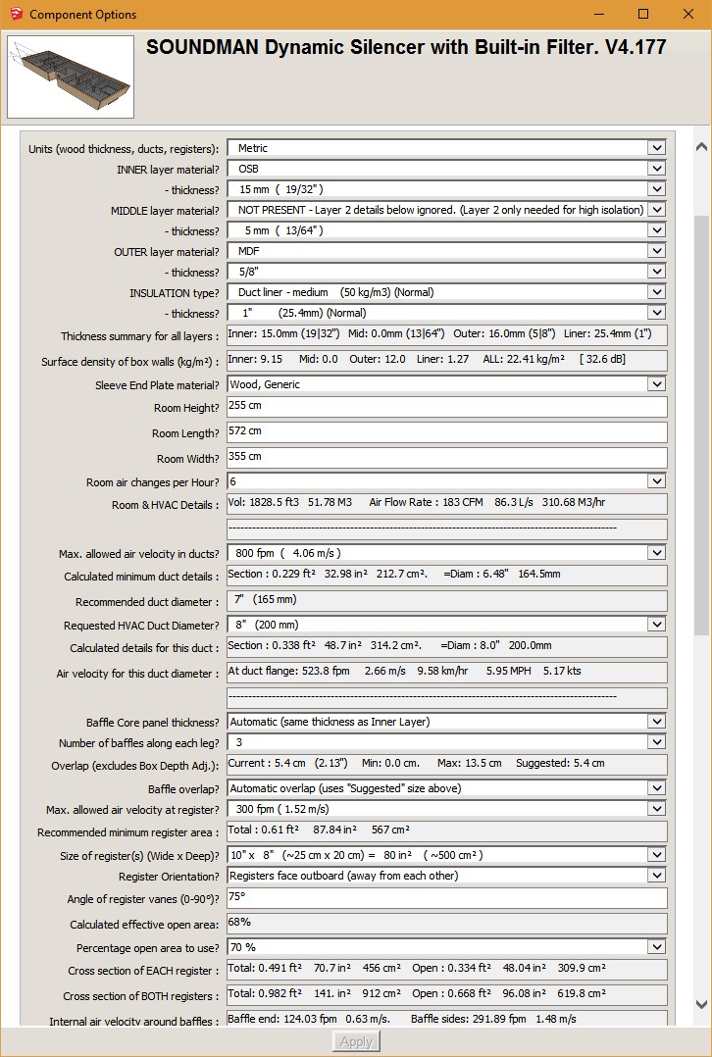Open Percentage open area to use dropdown
Screen dimensions: 712x1057
point(446,948)
